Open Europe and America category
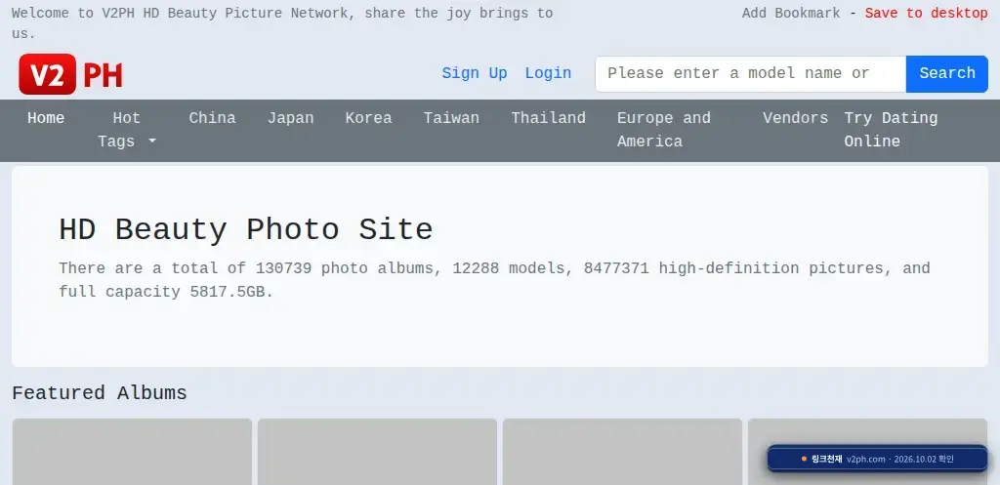Viewport: 1000px width, 485px height. 664,130
